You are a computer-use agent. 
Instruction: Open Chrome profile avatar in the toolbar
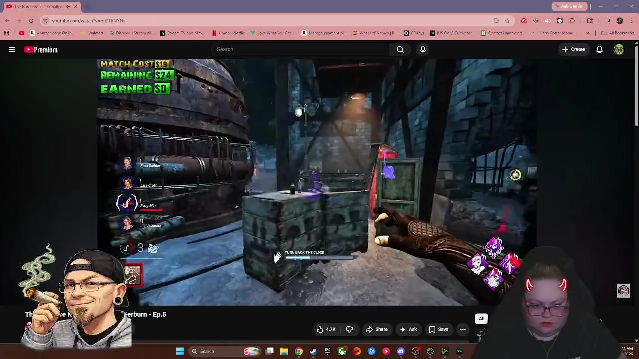pyautogui.click(x=620, y=21)
